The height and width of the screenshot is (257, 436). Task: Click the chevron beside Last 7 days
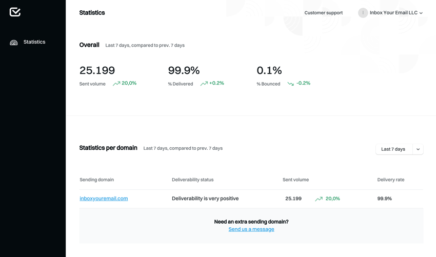[418, 149]
